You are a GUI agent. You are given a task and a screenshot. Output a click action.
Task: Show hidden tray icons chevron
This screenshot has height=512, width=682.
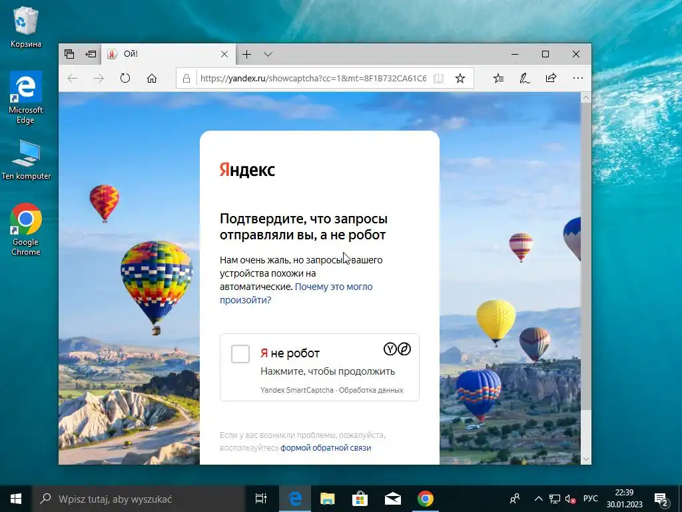(x=538, y=499)
